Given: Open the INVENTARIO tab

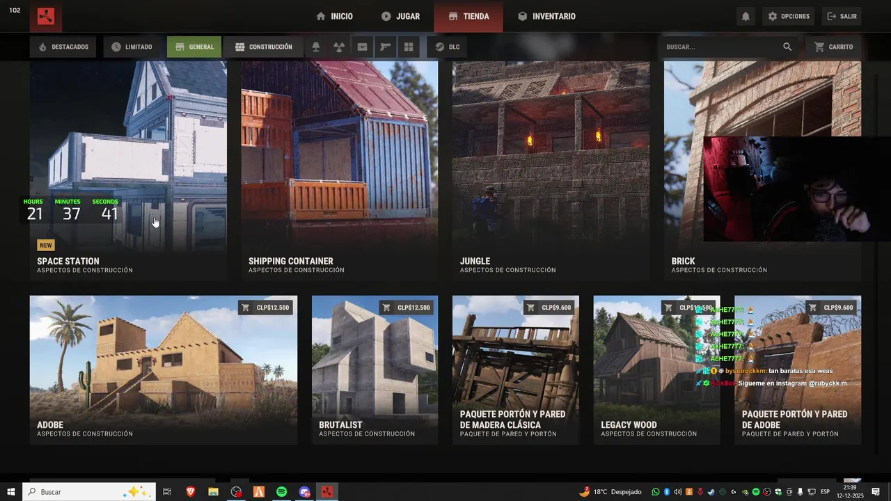Looking at the screenshot, I should pos(546,16).
